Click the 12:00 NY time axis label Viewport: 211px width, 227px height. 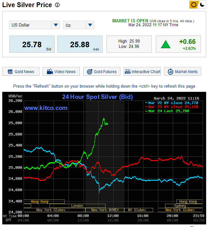[x=113, y=216]
